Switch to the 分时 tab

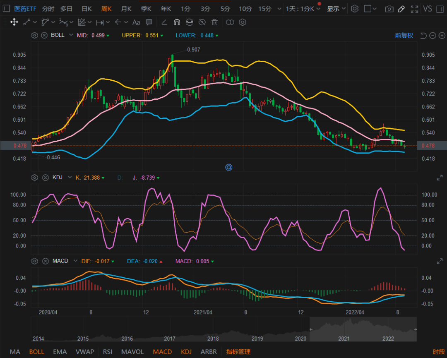click(48, 9)
